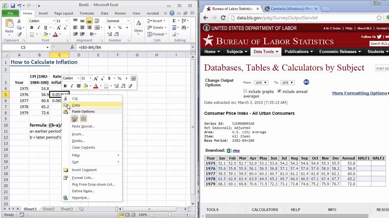
Task: Click the ribbon Cut scissors icon
Action: coord(19,21)
